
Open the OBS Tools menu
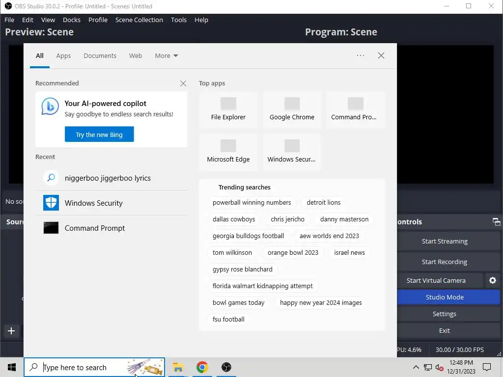179,20
